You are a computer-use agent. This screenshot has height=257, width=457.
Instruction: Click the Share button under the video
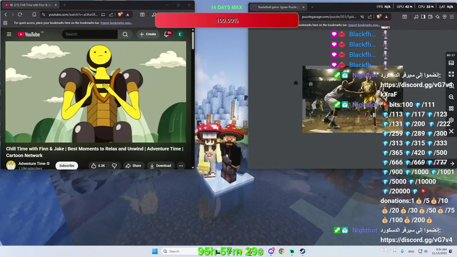pyautogui.click(x=133, y=166)
